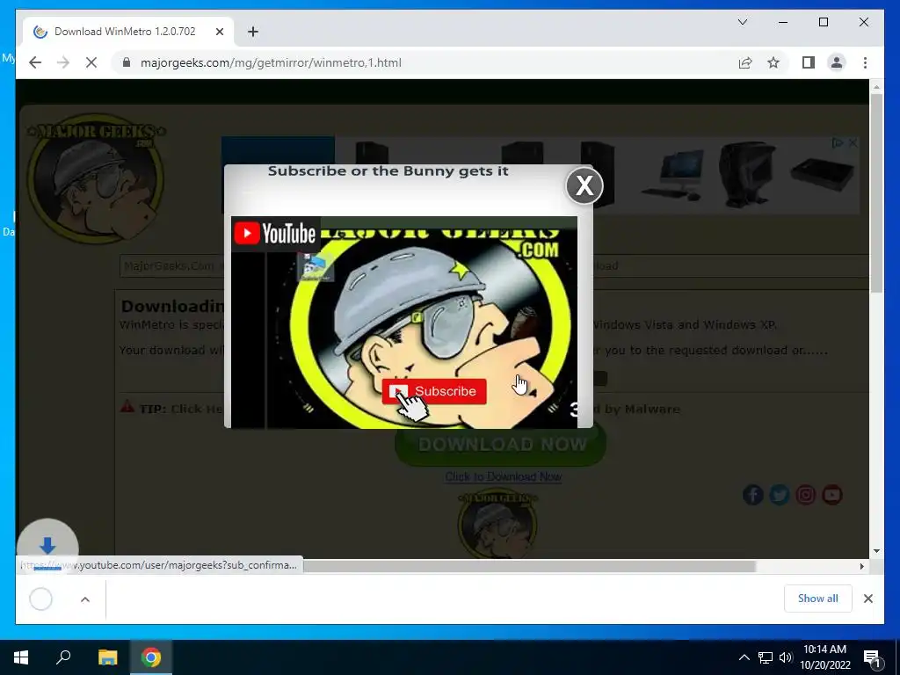This screenshot has width=900, height=675.
Task: Click the volume speaker icon
Action: (785, 657)
